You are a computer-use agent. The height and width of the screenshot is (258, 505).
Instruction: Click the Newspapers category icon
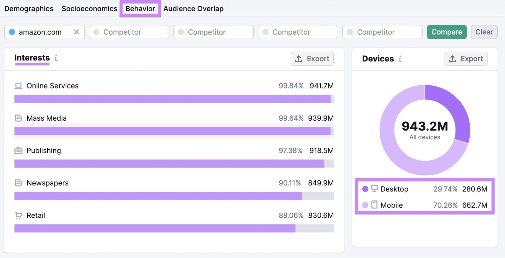[x=19, y=183]
